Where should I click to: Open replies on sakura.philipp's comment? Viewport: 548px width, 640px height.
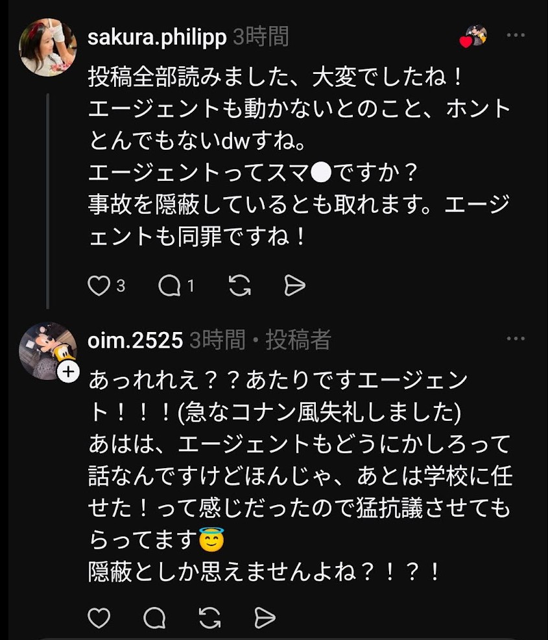170,286
